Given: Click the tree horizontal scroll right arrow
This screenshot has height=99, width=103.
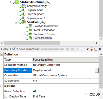Looking at the screenshot, I should [x=97, y=43].
